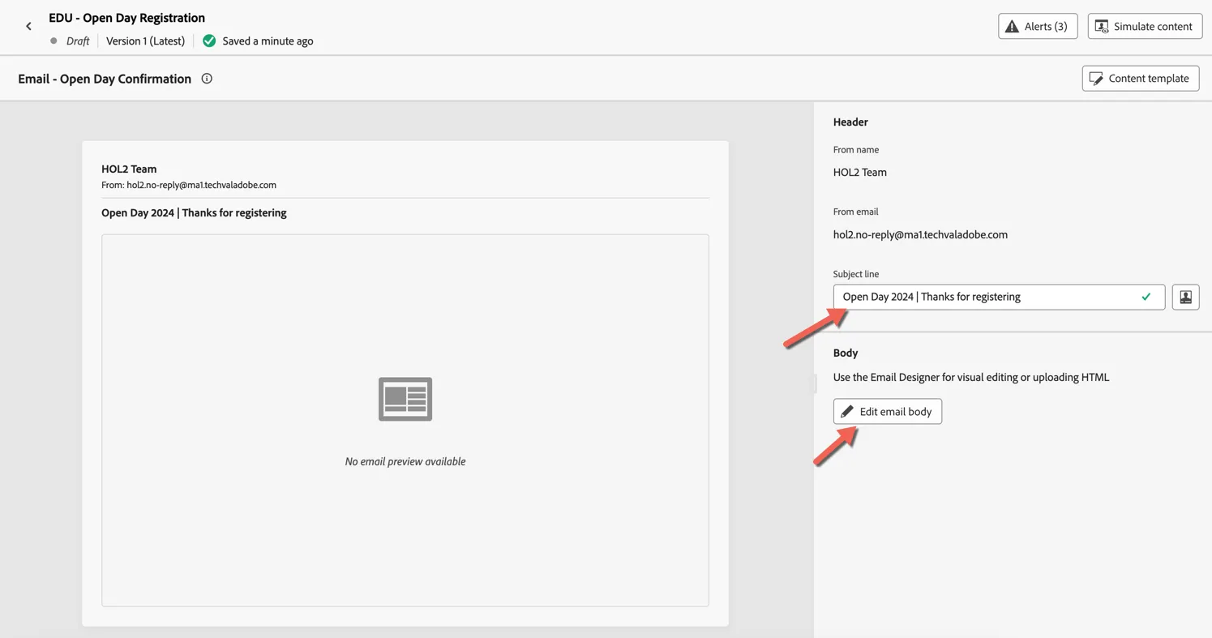The image size is (1212, 638).
Task: Click the 'Body' section title
Action: pos(845,353)
